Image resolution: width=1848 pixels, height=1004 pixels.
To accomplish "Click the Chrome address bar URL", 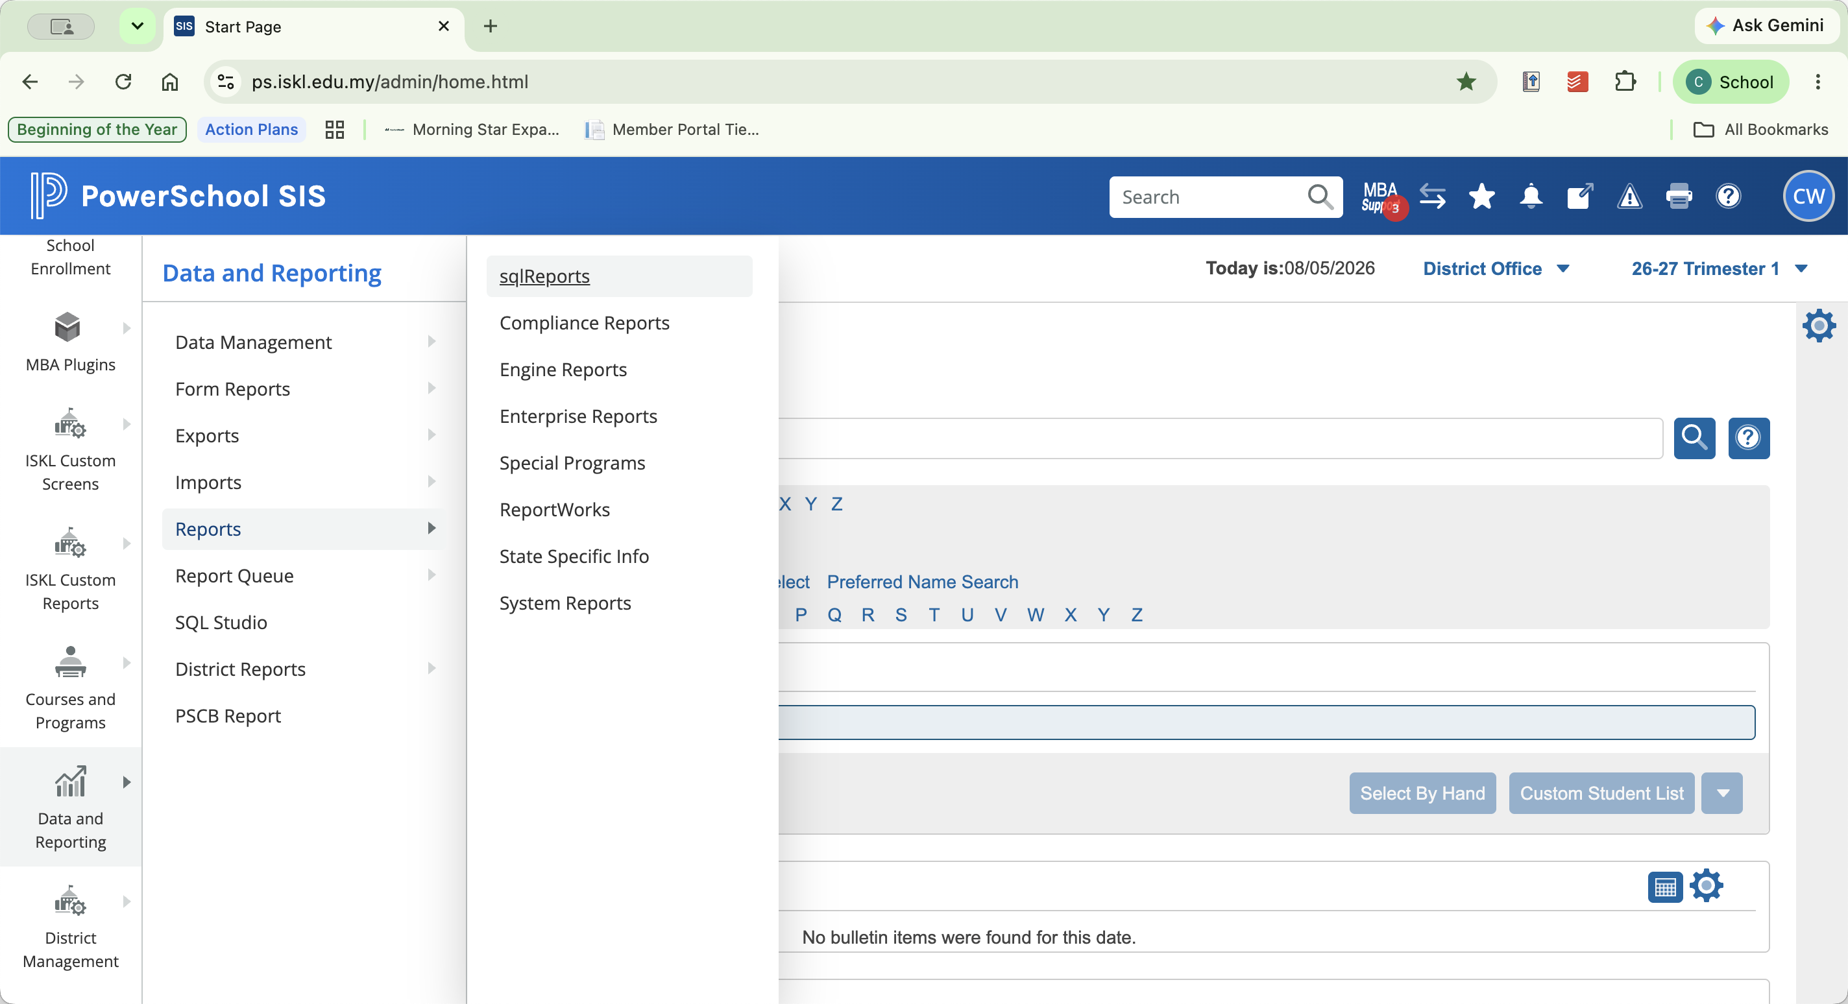I will pos(389,82).
